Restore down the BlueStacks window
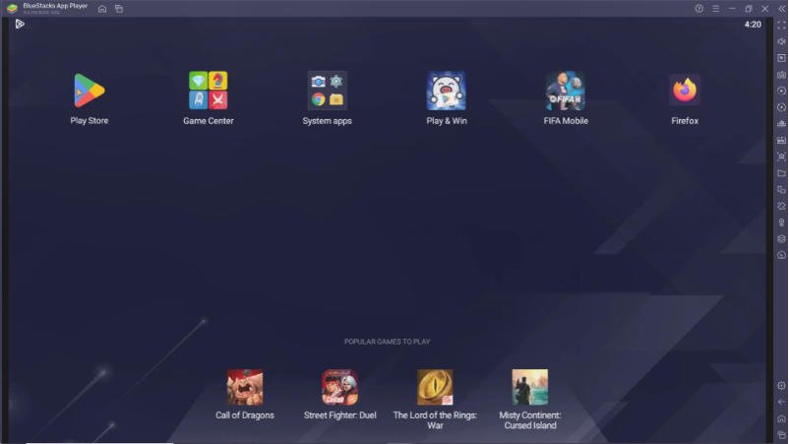This screenshot has height=444, width=789. [749, 9]
